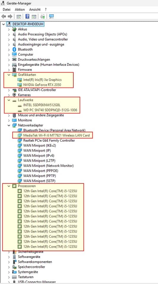This screenshot has width=158, height=284.
Task: Click the Update driver toolbar icon
Action: (x=43, y=17)
